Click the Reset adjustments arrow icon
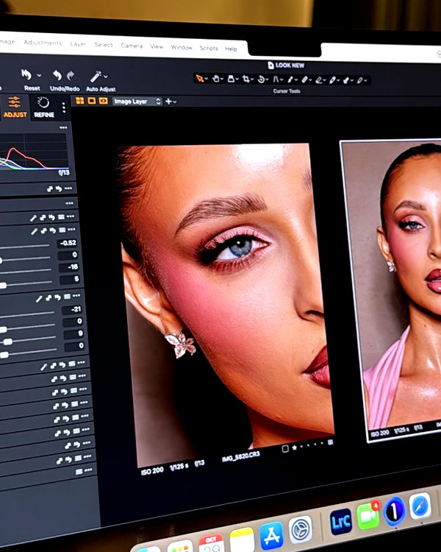 26,74
